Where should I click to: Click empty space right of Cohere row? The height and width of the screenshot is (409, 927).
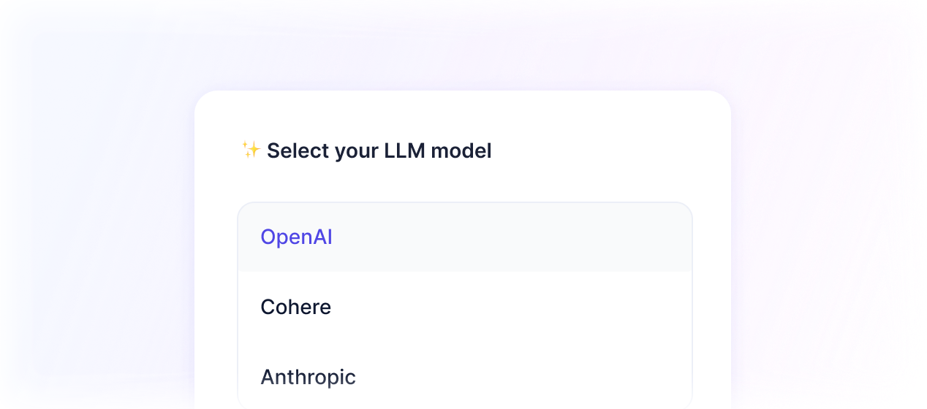[512, 307]
